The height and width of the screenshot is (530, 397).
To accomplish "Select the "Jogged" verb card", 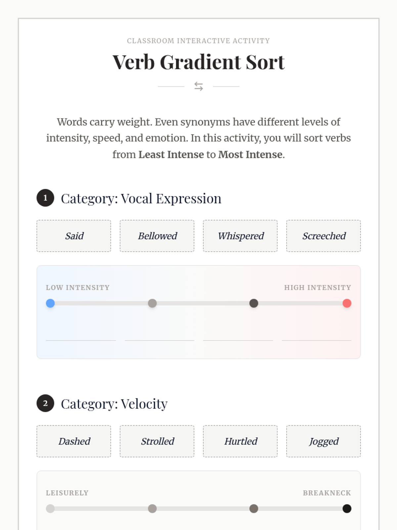I will (324, 441).
